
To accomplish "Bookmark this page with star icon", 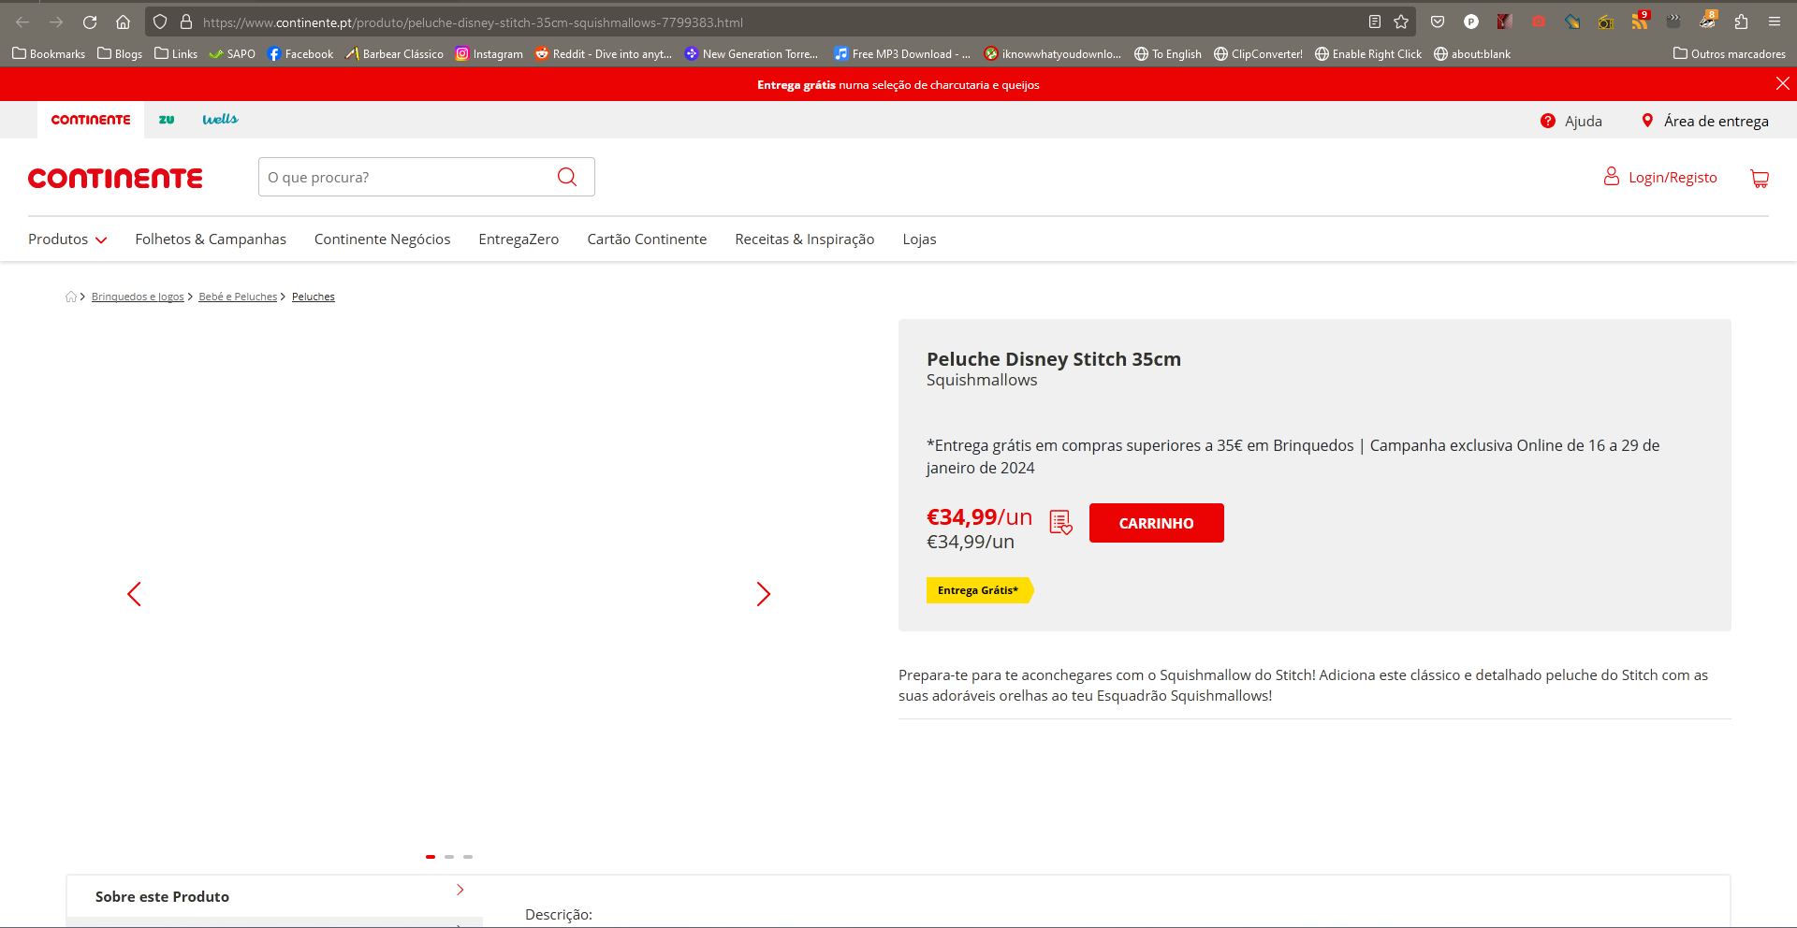I will pos(1401,22).
